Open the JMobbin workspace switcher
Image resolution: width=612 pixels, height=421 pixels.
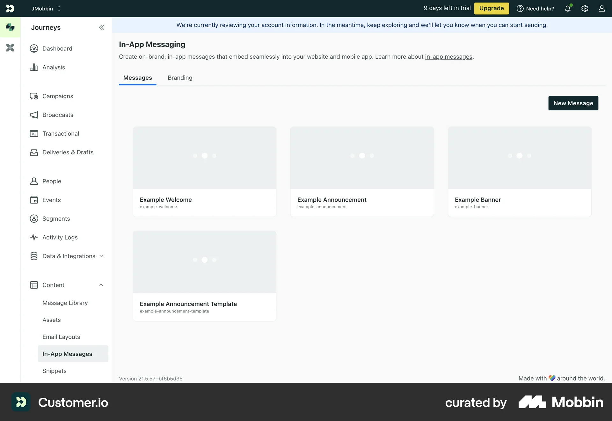point(46,9)
